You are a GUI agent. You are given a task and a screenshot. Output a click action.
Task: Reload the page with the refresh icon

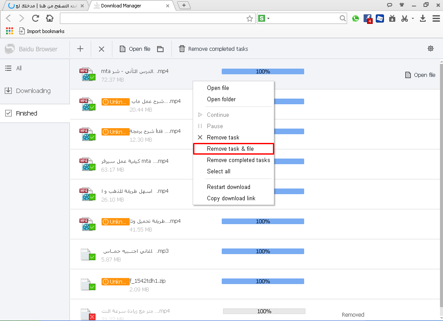tap(35, 18)
